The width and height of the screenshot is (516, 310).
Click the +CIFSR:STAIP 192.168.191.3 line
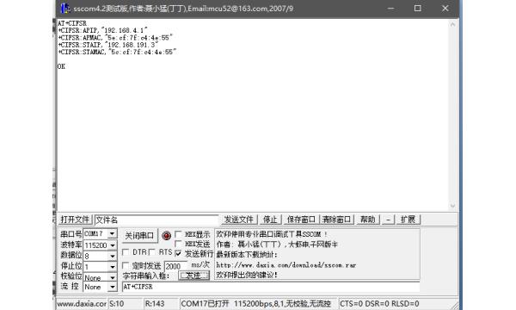pyautogui.click(x=108, y=45)
